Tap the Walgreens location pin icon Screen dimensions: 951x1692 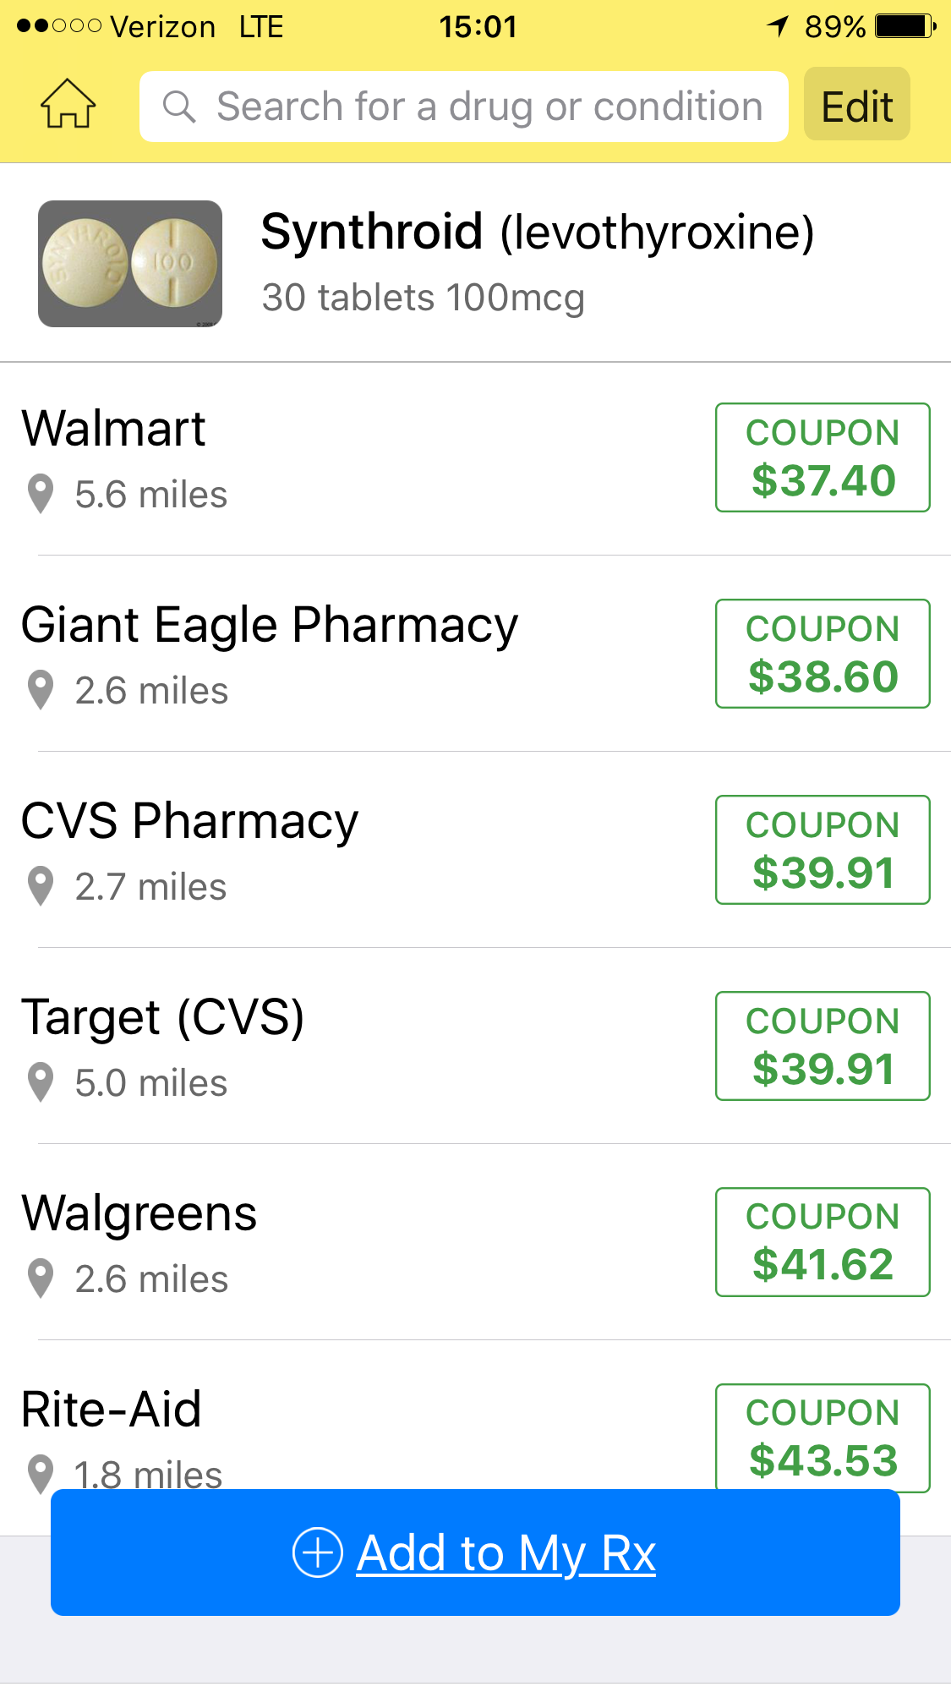pos(41,1279)
